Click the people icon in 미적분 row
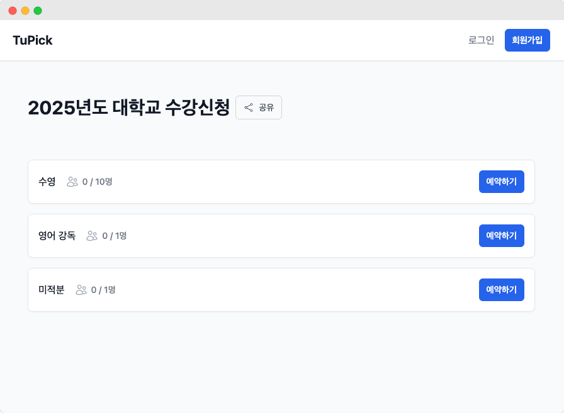Image resolution: width=564 pixels, height=413 pixels. [81, 290]
